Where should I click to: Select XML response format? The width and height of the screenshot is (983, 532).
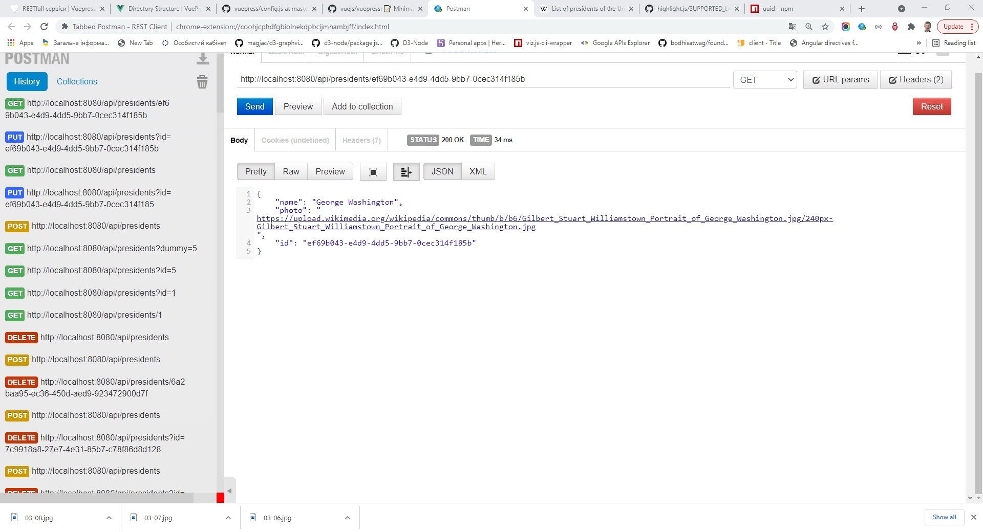[x=478, y=172]
